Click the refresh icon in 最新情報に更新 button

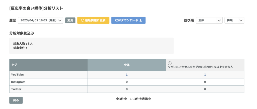click(x=82, y=20)
